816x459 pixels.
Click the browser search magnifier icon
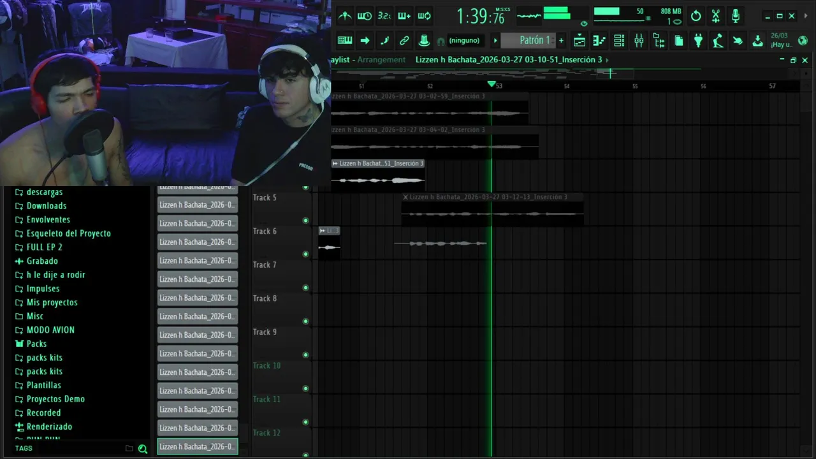coord(143,449)
